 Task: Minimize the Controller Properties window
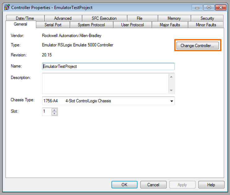pyautogui.click(x=197, y=7)
